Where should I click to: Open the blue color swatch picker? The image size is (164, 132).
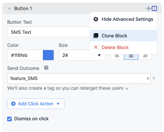pyautogui.click(x=48, y=55)
